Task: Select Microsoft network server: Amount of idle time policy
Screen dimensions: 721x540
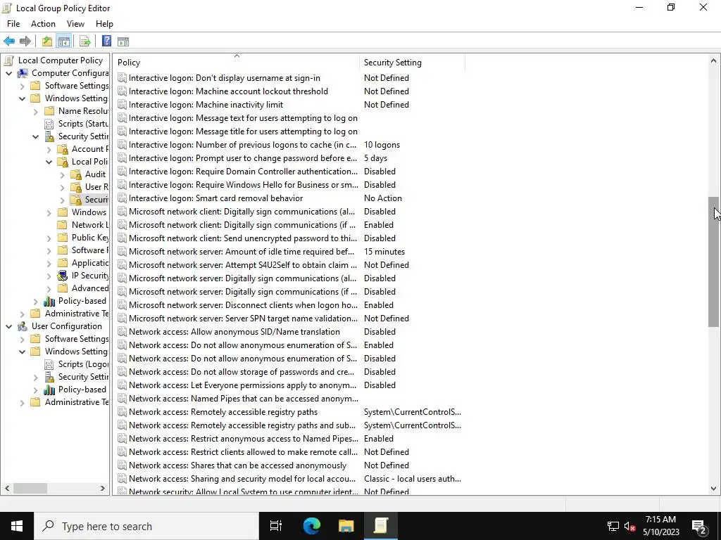Action: (242, 252)
